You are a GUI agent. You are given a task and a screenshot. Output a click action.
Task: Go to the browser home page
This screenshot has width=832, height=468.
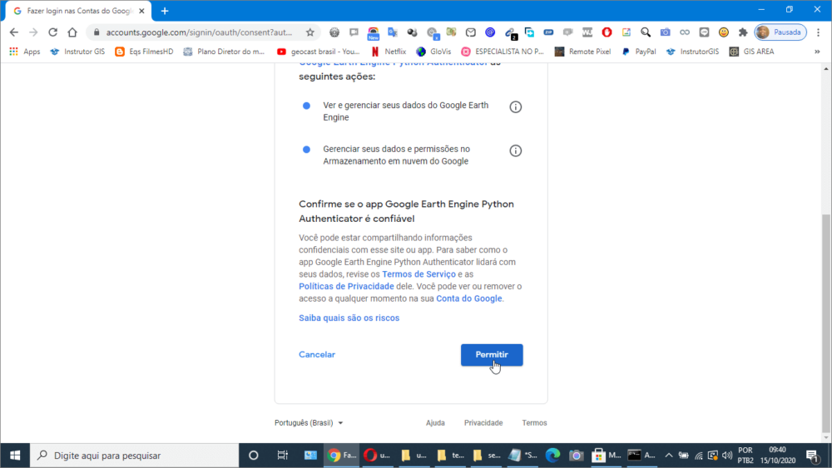tap(72, 32)
